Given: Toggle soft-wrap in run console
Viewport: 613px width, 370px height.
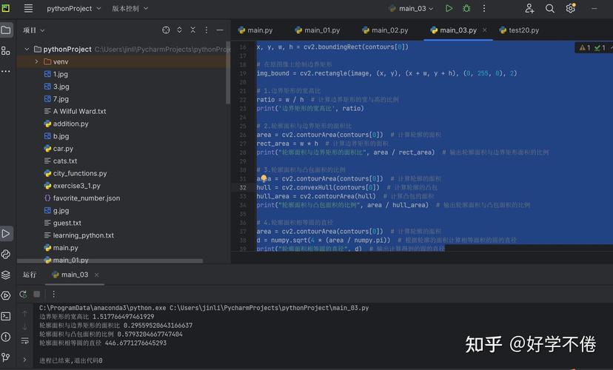Looking at the screenshot, I should click(x=24, y=340).
